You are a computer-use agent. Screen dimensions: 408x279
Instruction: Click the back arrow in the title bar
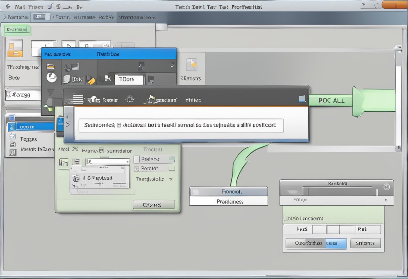coord(8,6)
